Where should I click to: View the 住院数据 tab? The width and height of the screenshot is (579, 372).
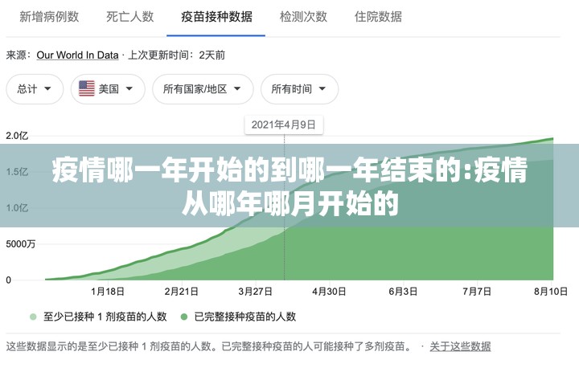coord(378,17)
